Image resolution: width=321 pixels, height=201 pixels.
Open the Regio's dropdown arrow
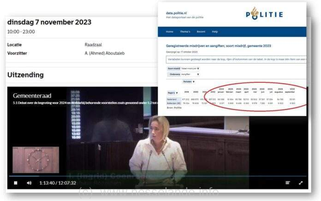(x=177, y=93)
